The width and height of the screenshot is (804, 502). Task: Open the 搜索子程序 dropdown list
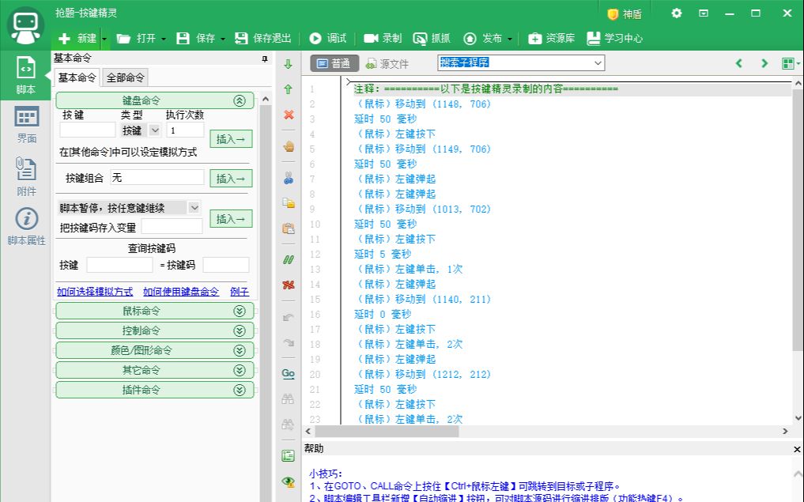pos(597,63)
